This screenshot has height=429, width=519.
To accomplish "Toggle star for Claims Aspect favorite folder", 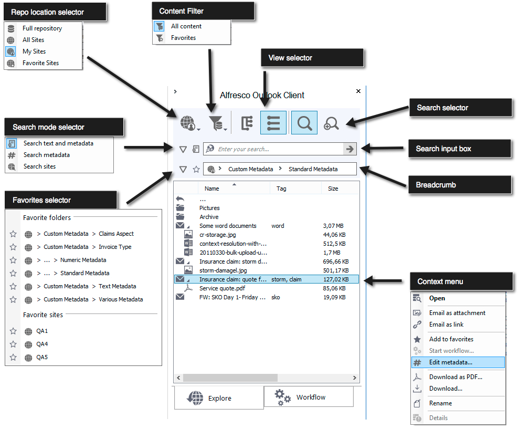I will (13, 234).
